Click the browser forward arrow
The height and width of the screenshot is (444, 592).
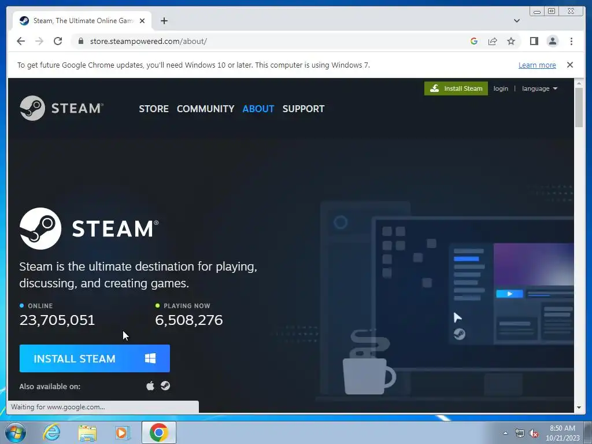coord(39,41)
